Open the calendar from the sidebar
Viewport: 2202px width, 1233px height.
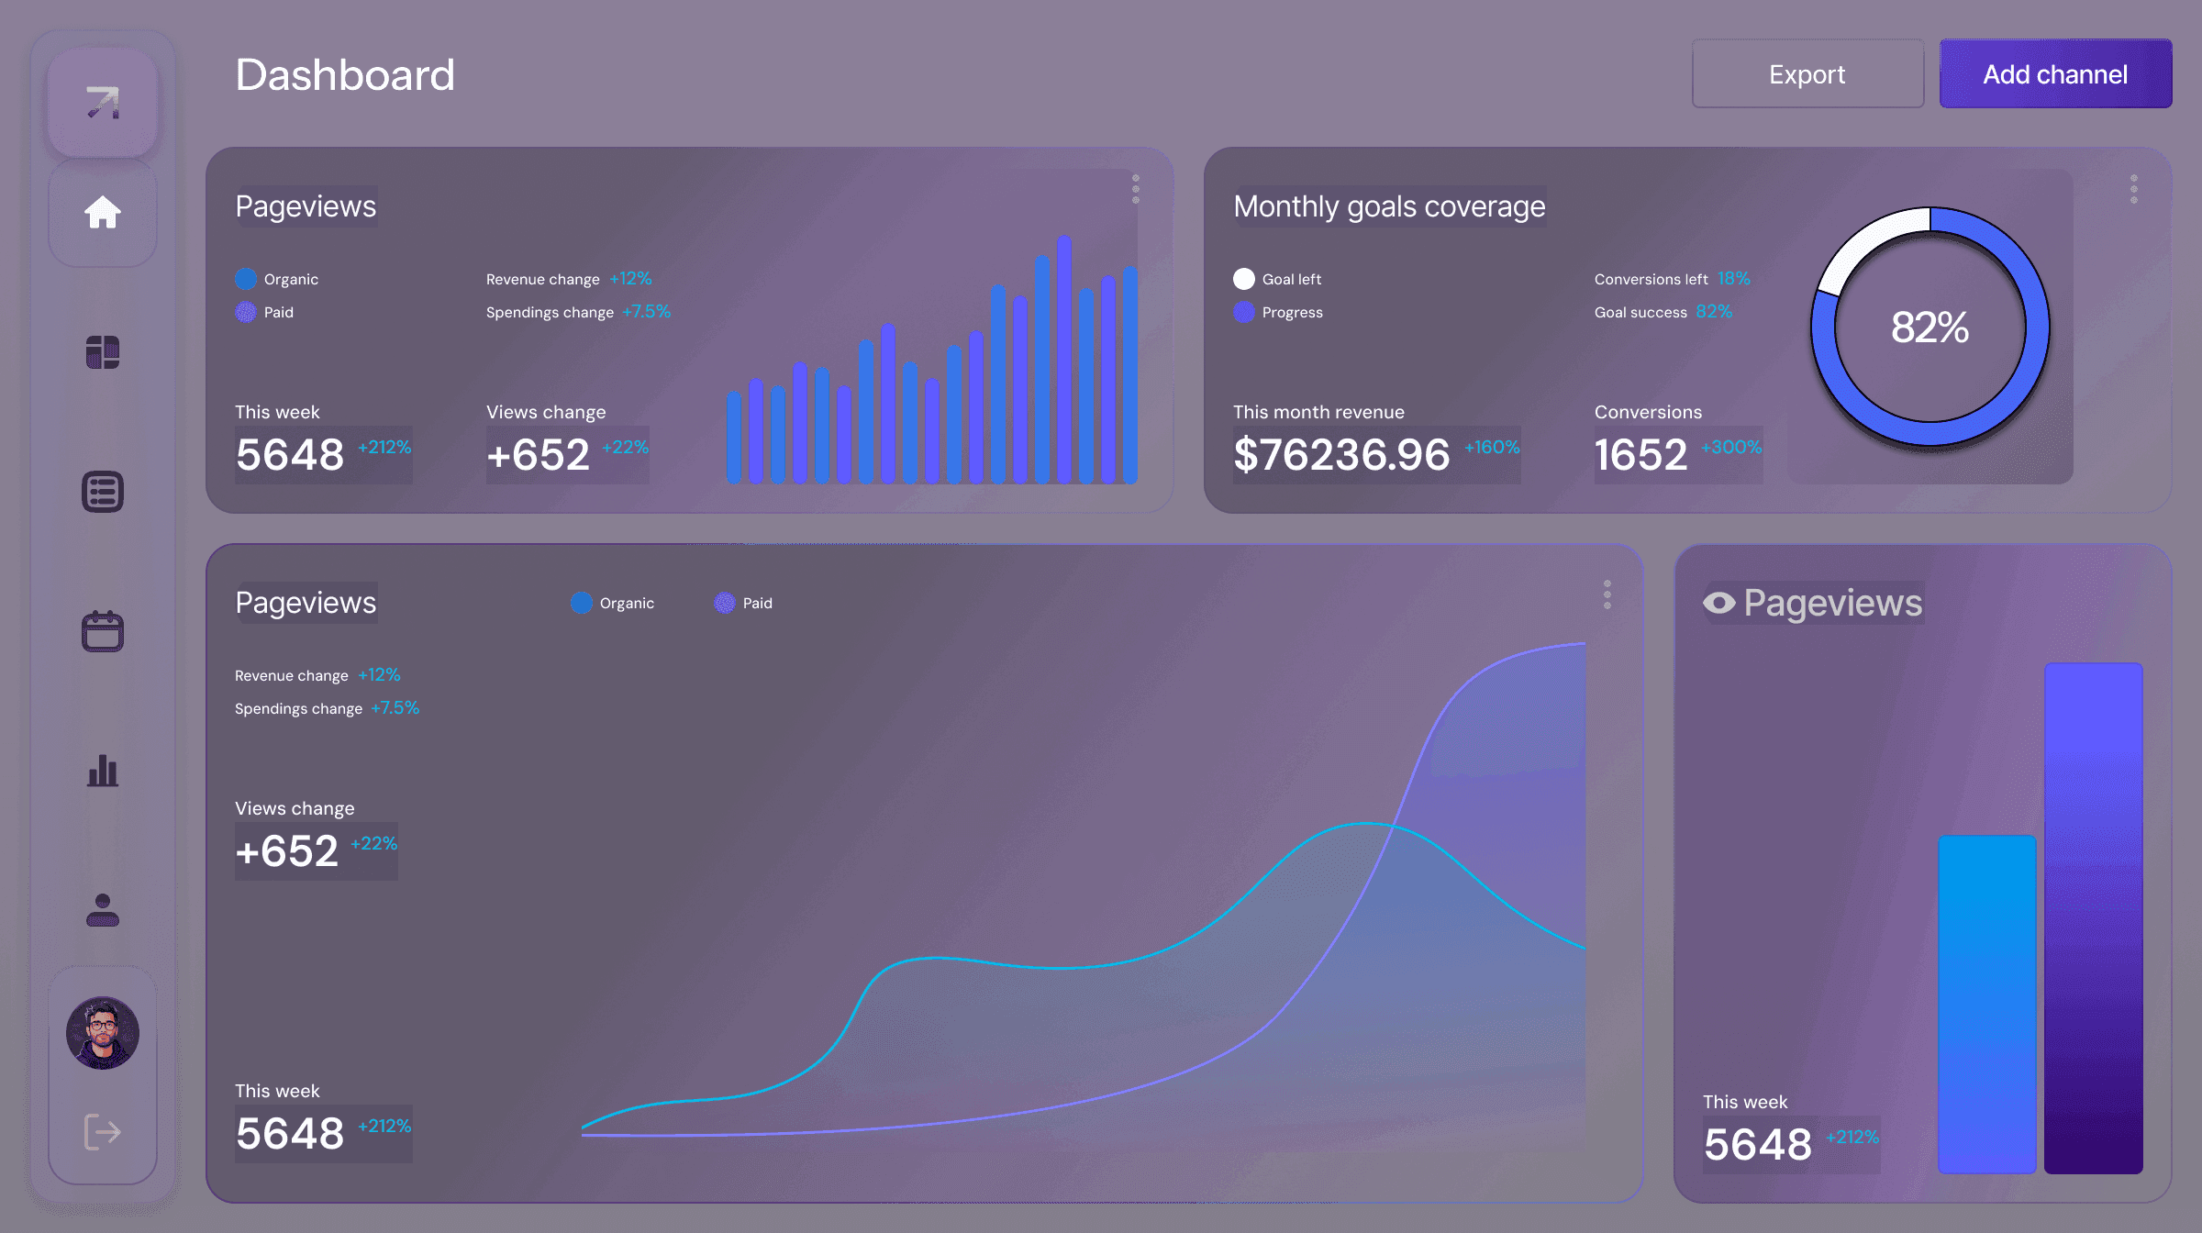pos(103,629)
